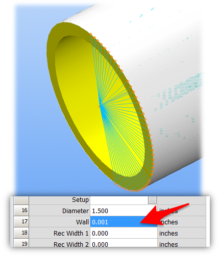Click the Rec Width 1 label
The height and width of the screenshot is (257, 220).
click(x=71, y=233)
